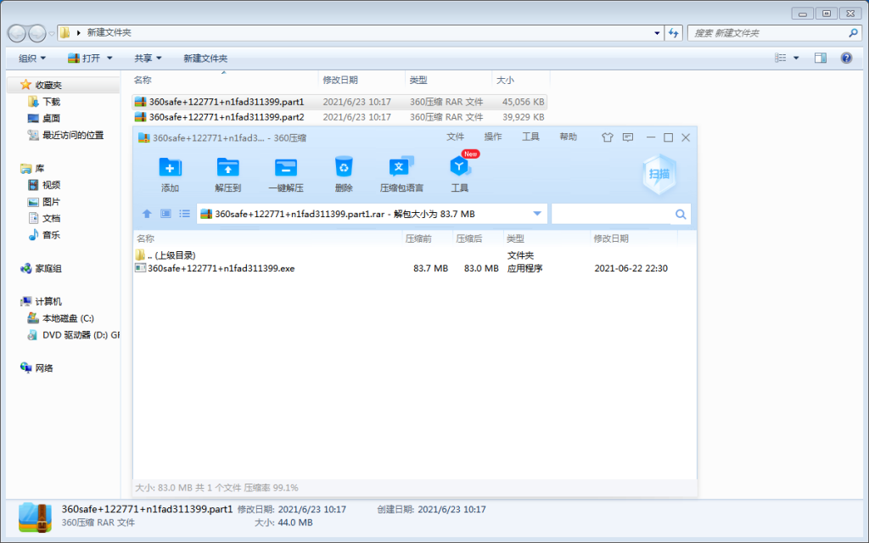This screenshot has height=543, width=869.
Task: Switch to icon view in 360压缩
Action: [x=165, y=214]
